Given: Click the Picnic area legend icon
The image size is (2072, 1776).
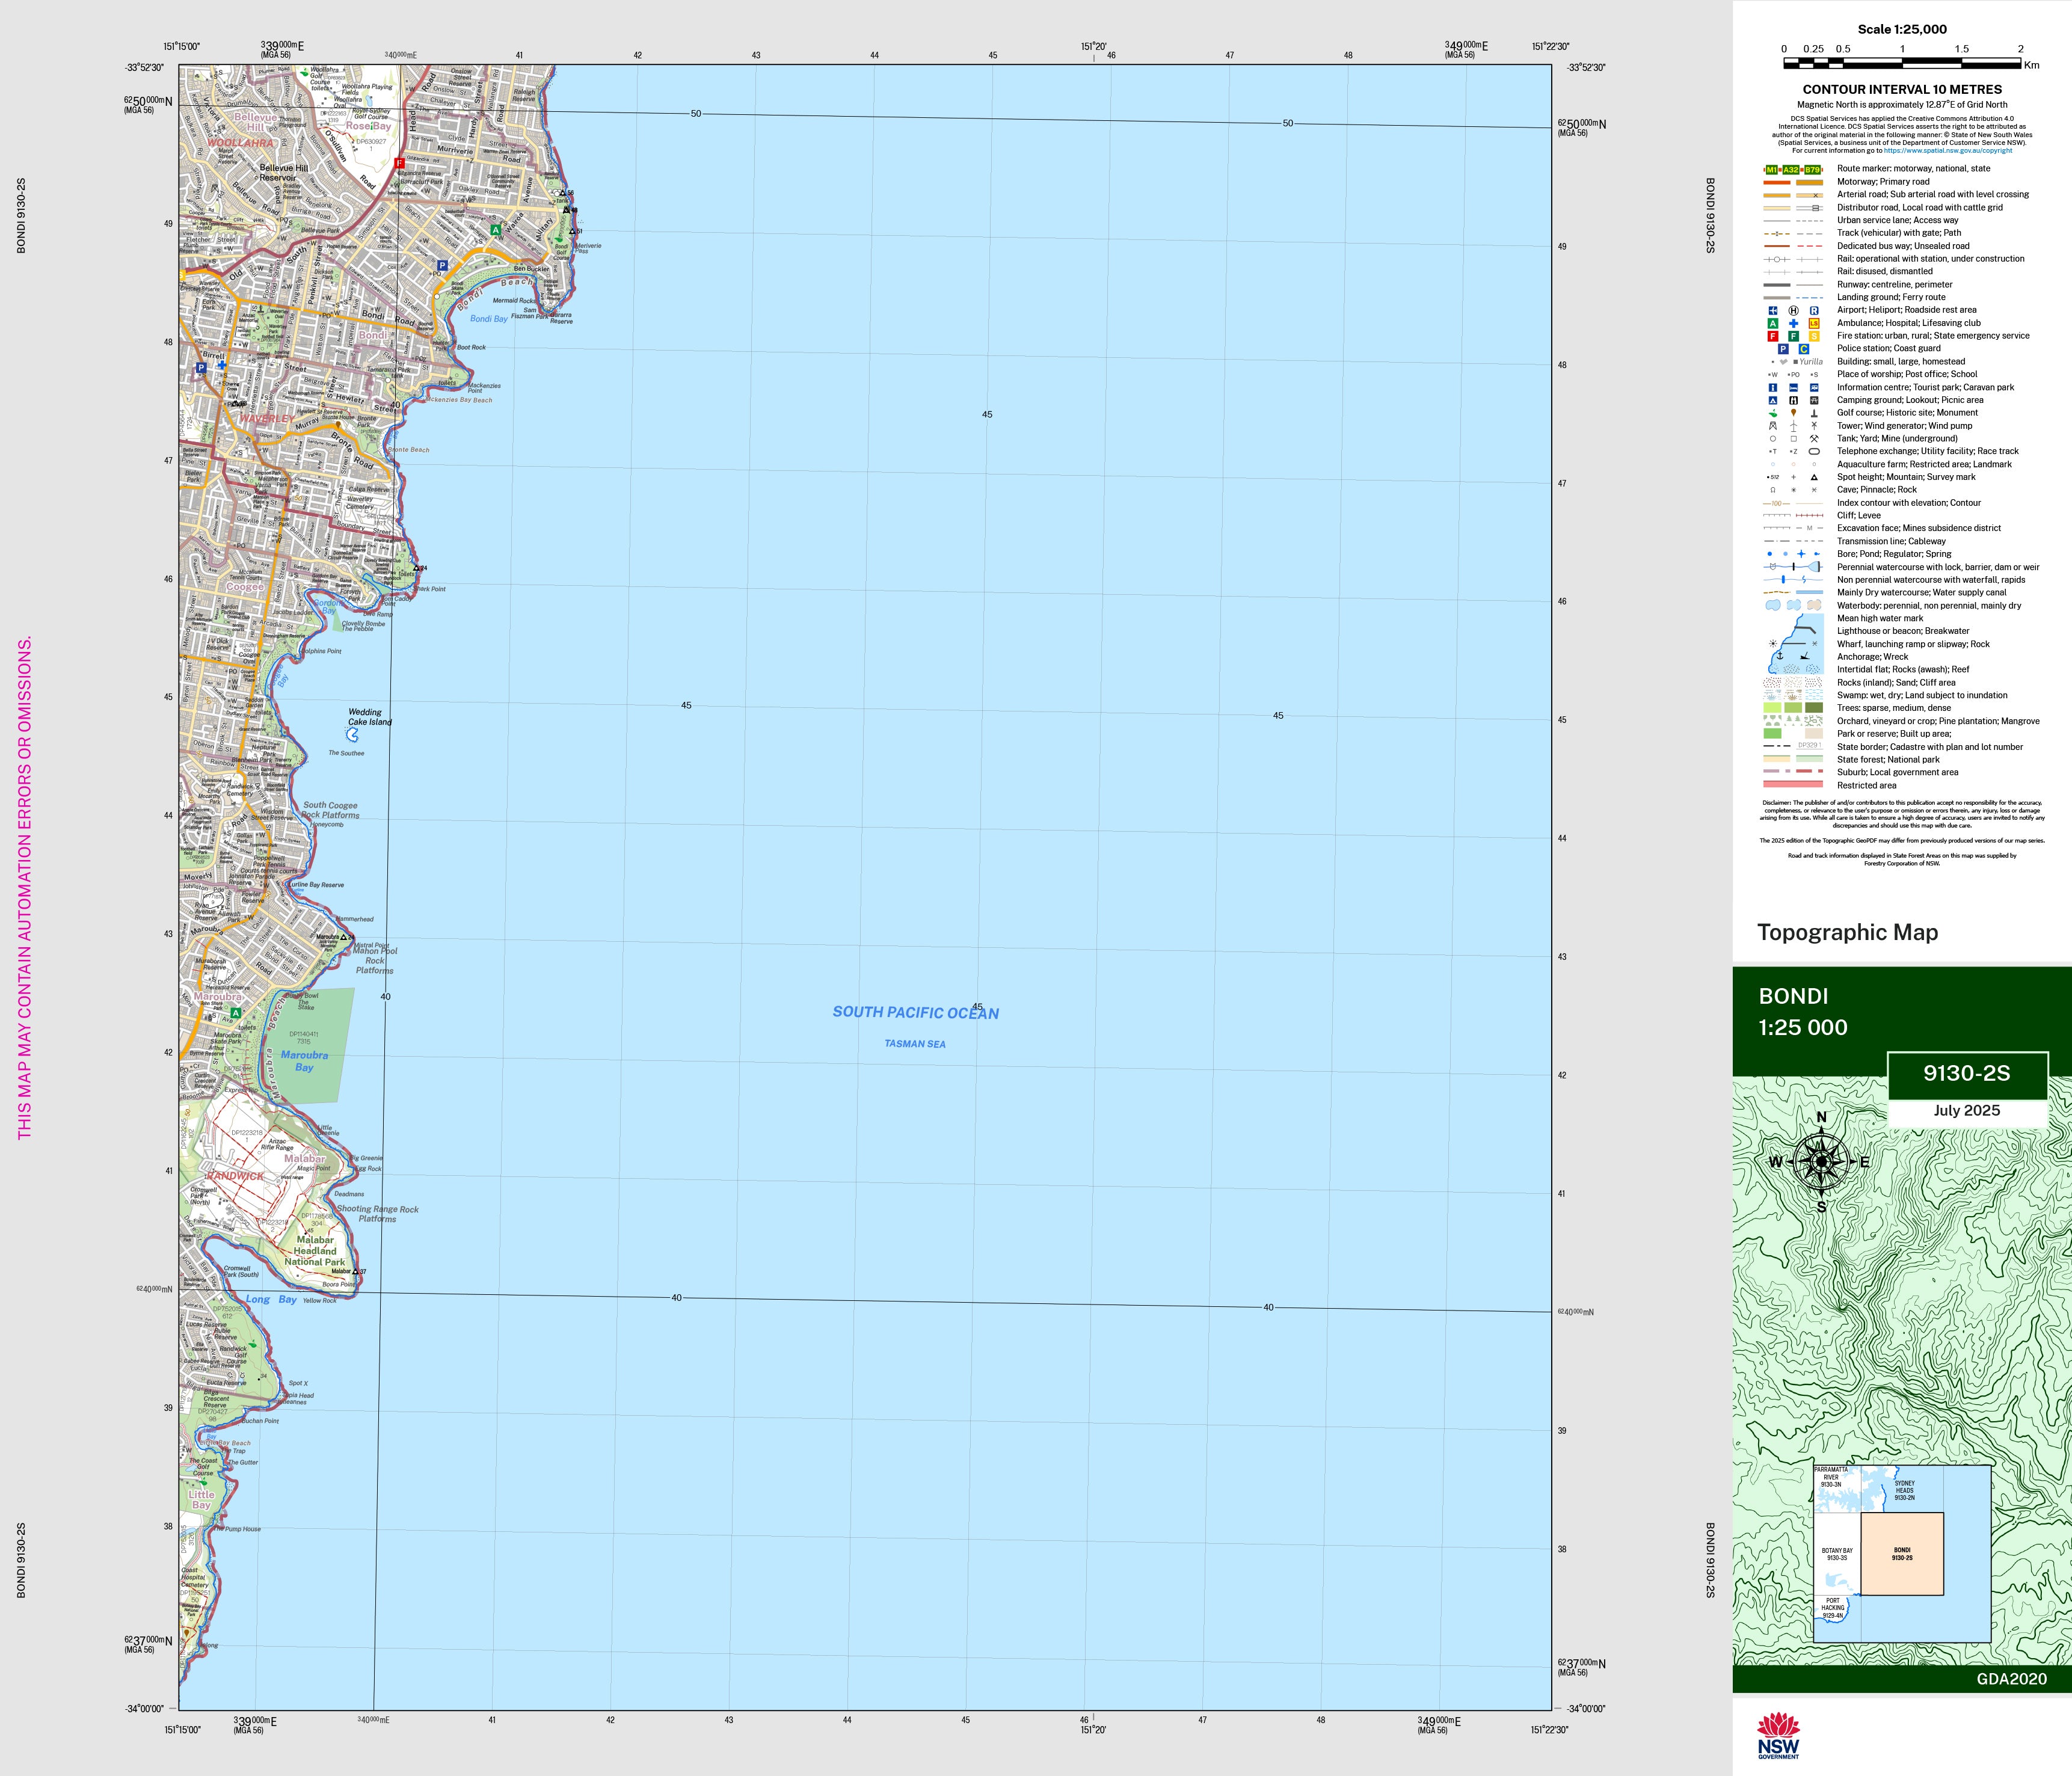Looking at the screenshot, I should tap(1814, 400).
